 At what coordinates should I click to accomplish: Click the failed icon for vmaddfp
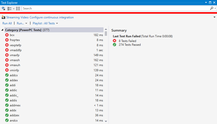click(7, 50)
